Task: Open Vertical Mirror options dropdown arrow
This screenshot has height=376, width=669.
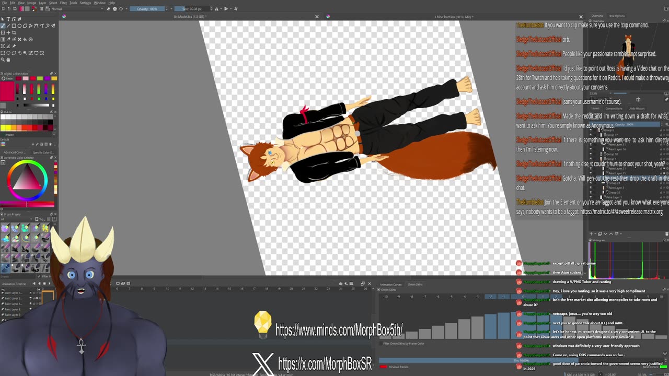Action: coord(231,9)
